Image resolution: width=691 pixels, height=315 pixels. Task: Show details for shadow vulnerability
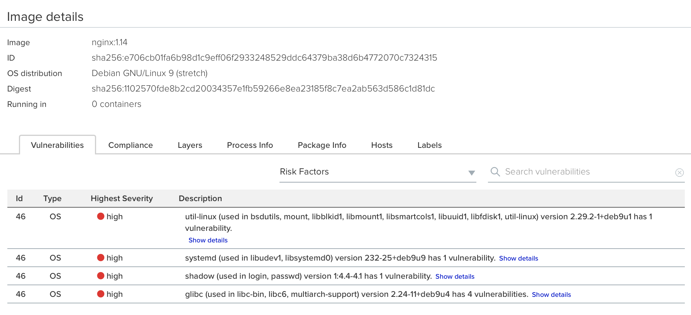point(455,276)
